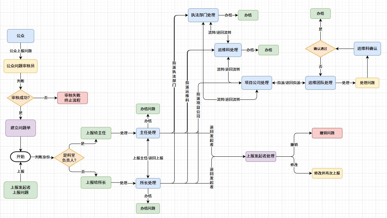Click the 开始 start terminator shape
This screenshot has height=218, width=387.
(x=20, y=157)
